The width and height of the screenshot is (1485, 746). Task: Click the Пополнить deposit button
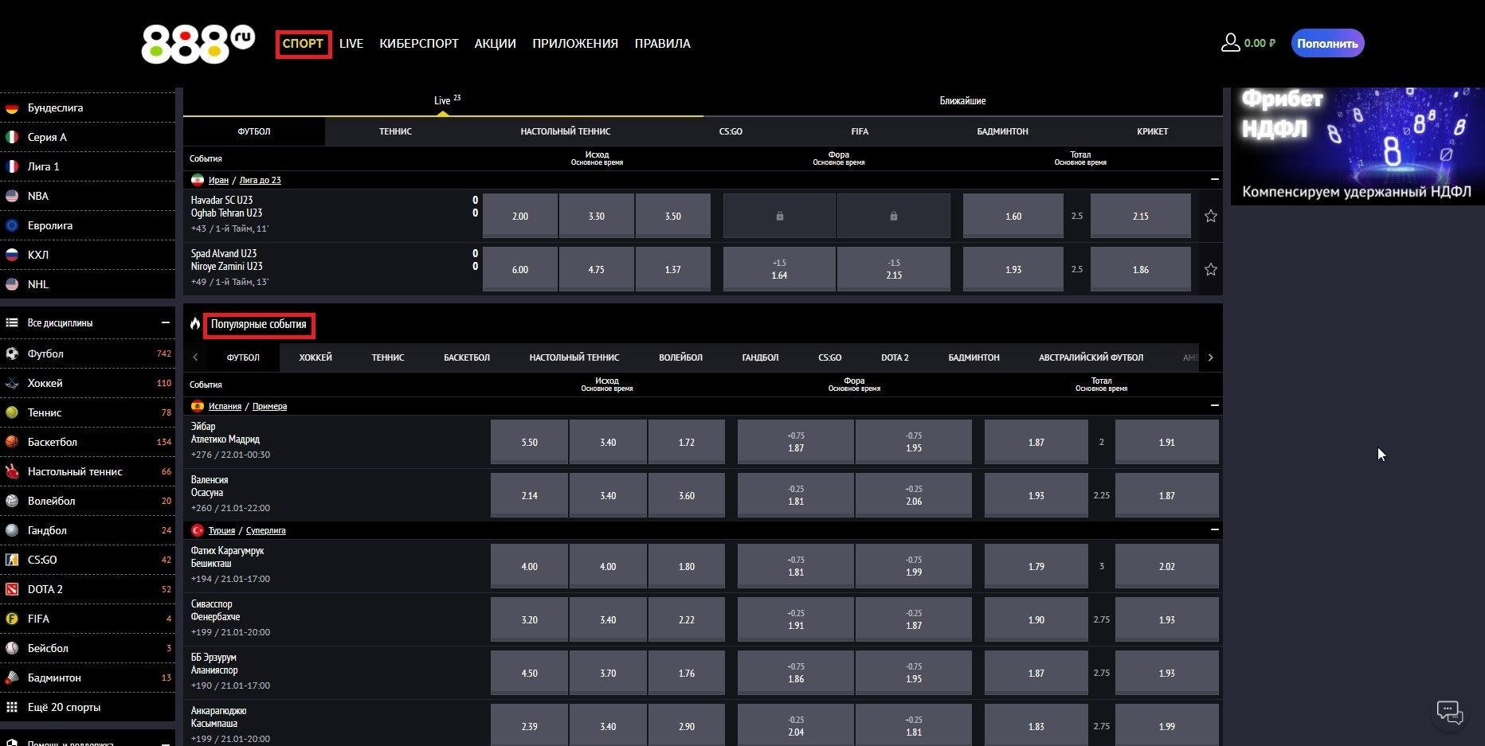pyautogui.click(x=1326, y=44)
